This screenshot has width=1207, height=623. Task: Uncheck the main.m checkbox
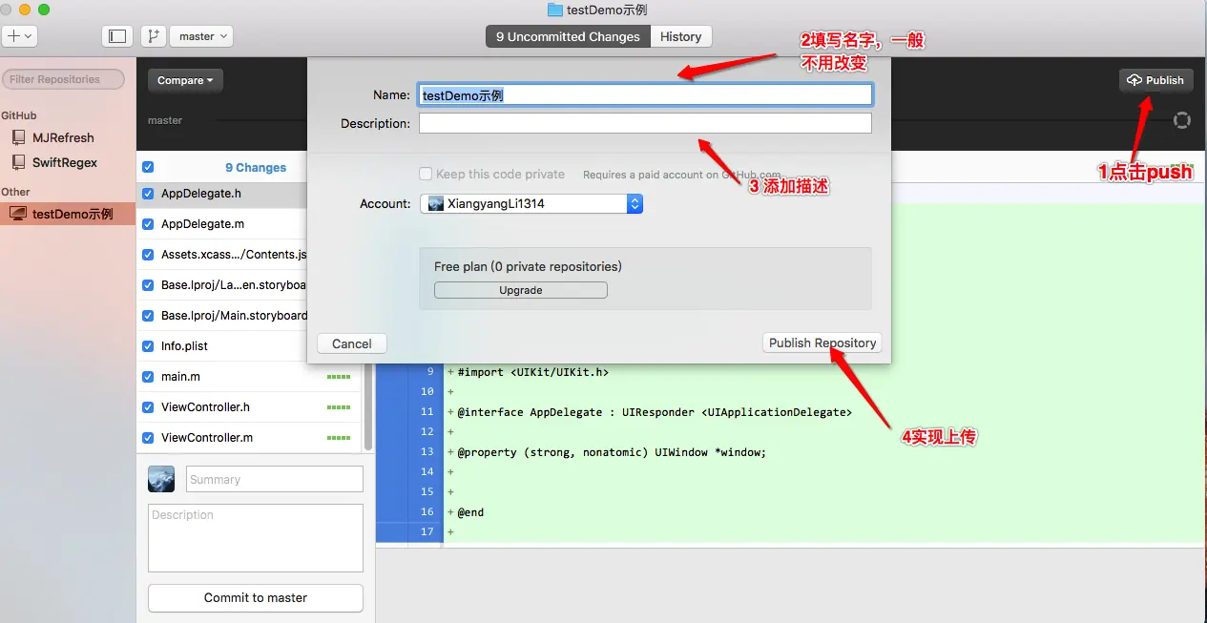(148, 377)
